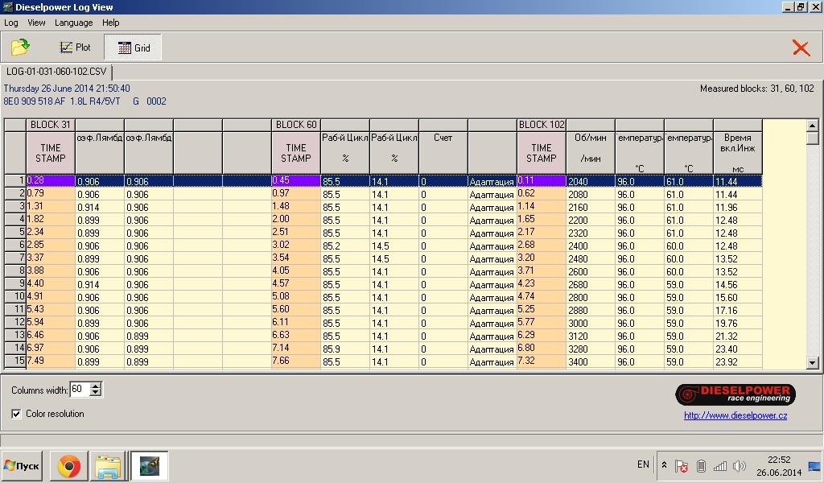Click the volume speaker tray icon
This screenshot has height=483, width=824.
pos(740,465)
